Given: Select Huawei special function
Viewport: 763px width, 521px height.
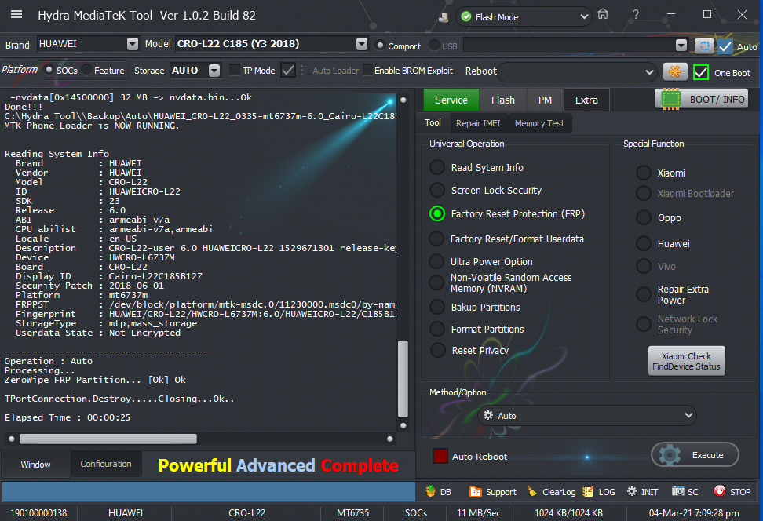Looking at the screenshot, I should click(644, 242).
